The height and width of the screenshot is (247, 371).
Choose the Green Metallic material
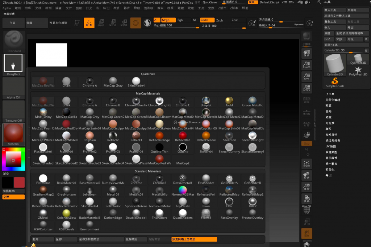coord(253,102)
